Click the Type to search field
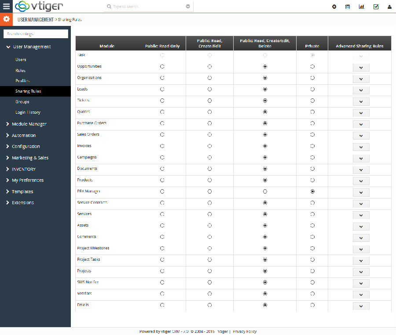 [148, 6]
